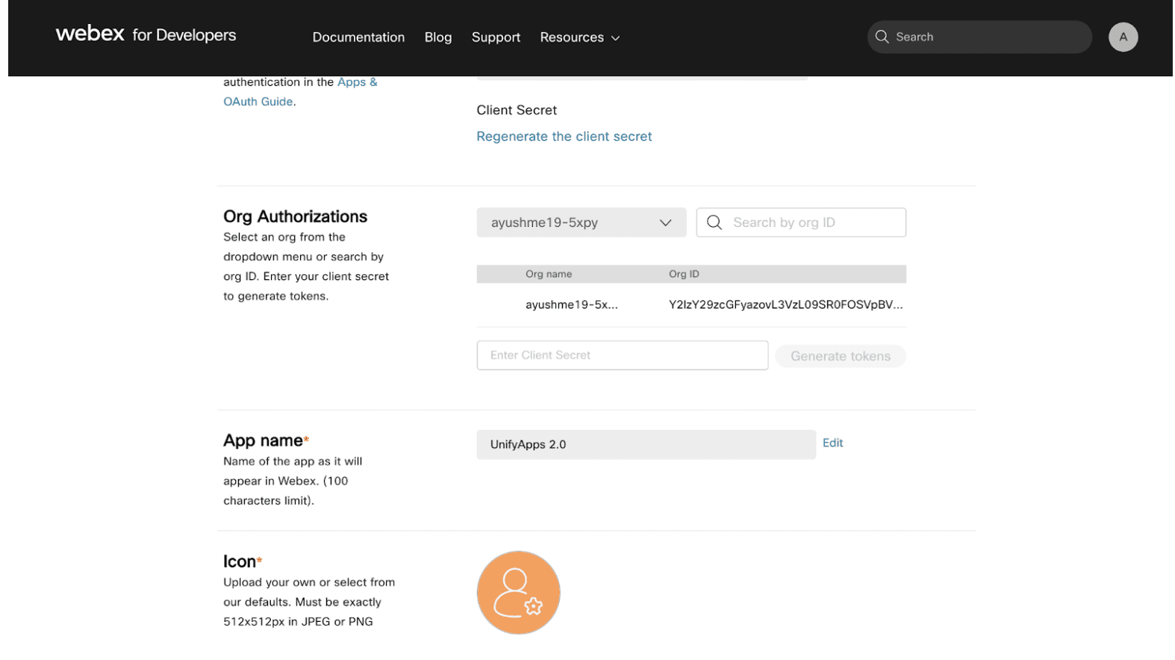Open the Support page
Viewport: 1175px width, 660px height.
point(496,37)
